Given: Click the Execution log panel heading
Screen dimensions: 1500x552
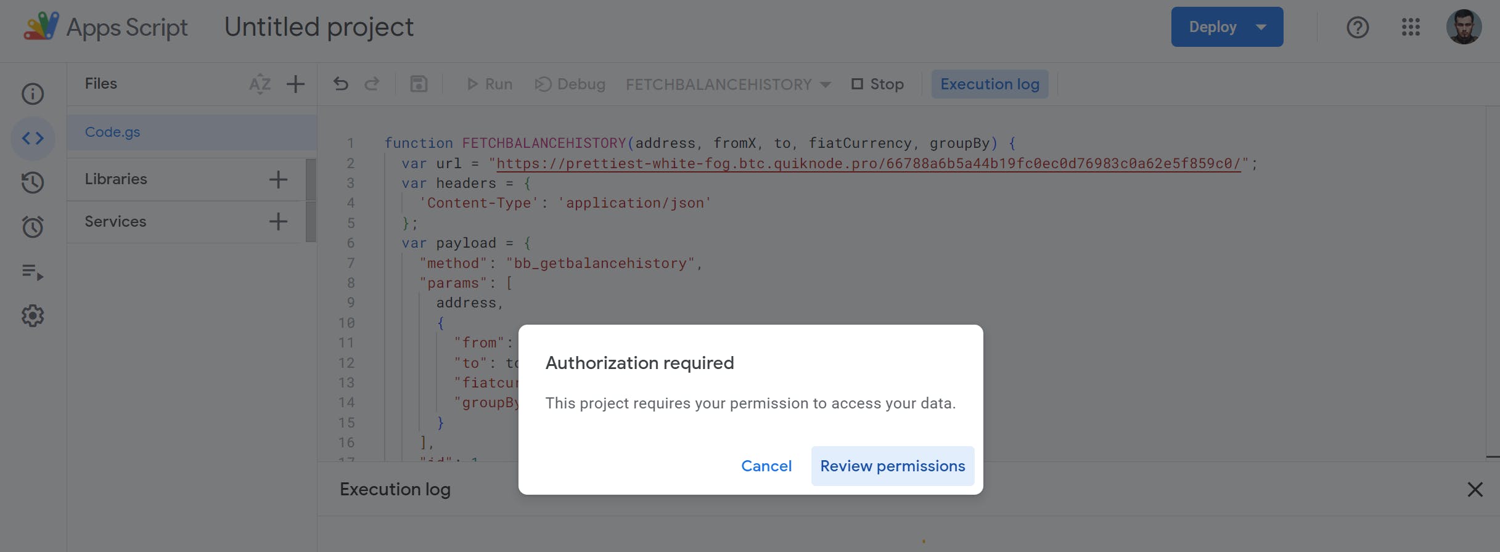Looking at the screenshot, I should pos(395,489).
